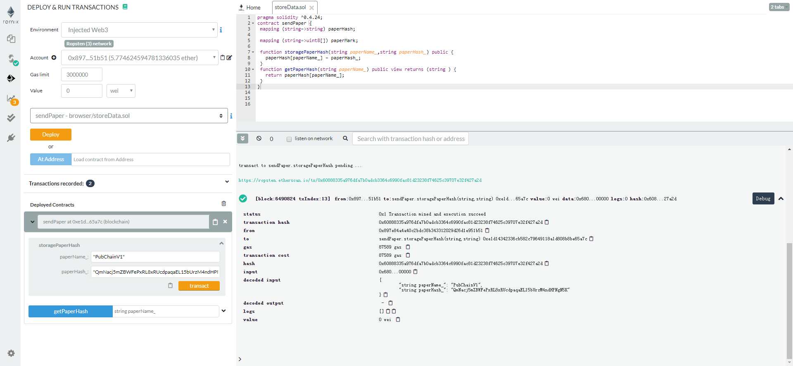Click the search magnifier icon in terminal
This screenshot has height=366, width=793.
click(x=345, y=138)
